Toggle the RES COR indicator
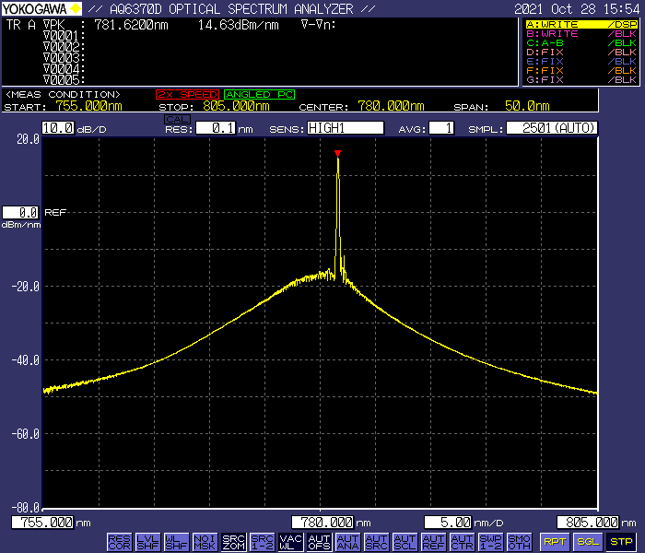 119,542
